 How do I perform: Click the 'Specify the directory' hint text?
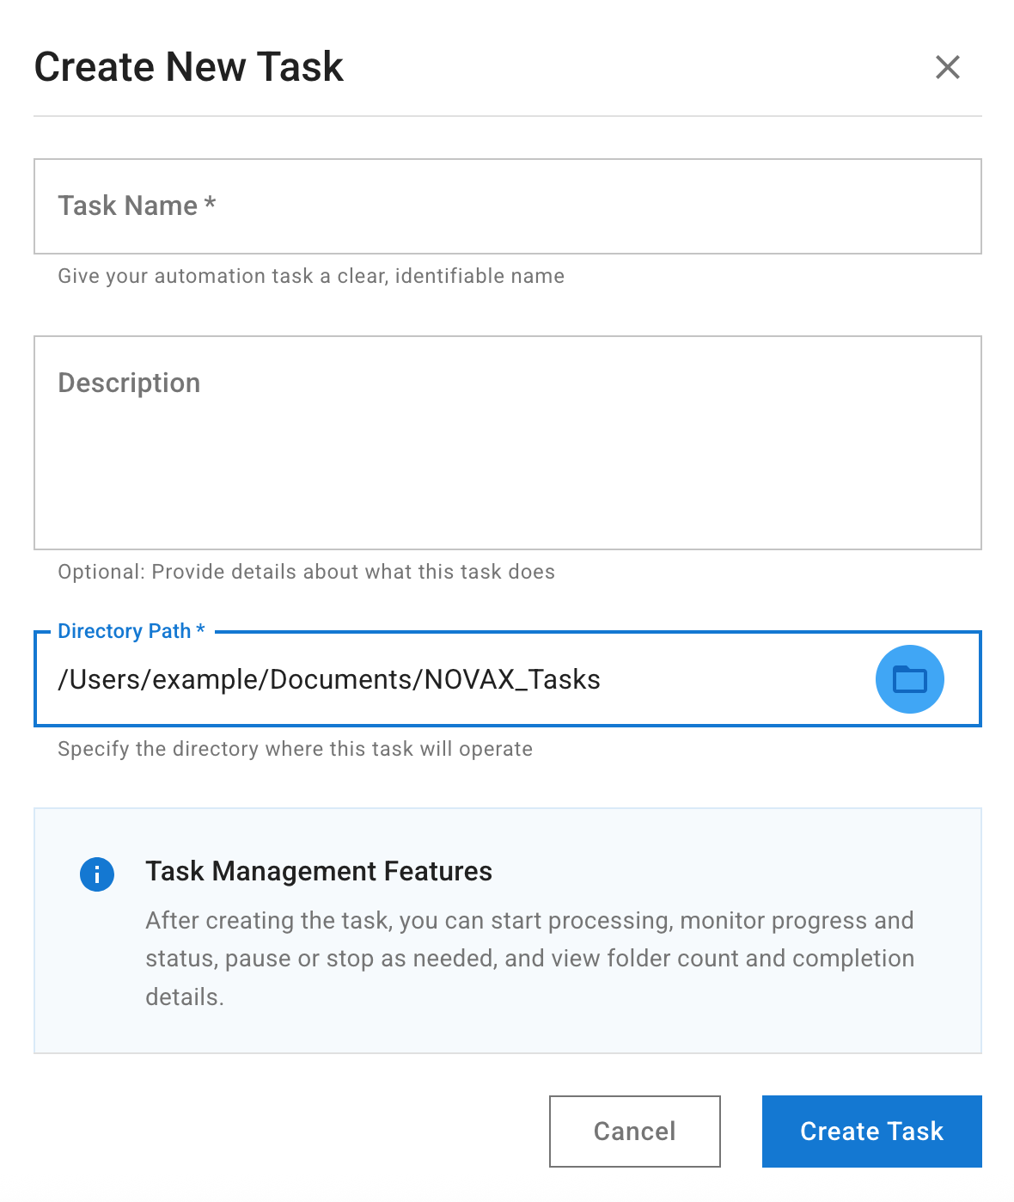295,749
